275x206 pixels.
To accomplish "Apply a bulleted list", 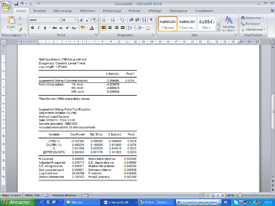I will pyautogui.click(x=104, y=20).
